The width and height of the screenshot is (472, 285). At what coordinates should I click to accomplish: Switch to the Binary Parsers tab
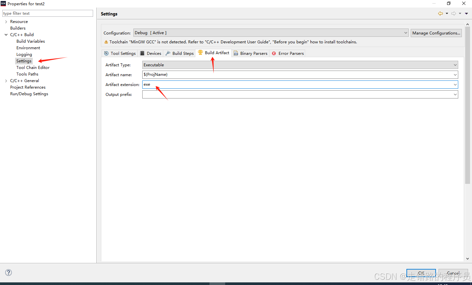250,53
